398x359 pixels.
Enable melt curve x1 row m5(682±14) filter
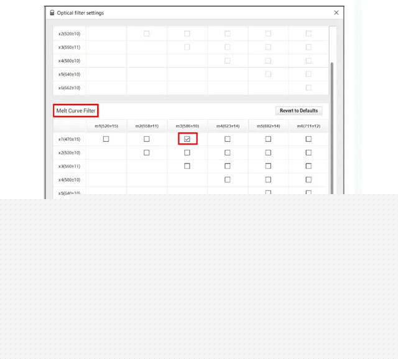[268, 139]
